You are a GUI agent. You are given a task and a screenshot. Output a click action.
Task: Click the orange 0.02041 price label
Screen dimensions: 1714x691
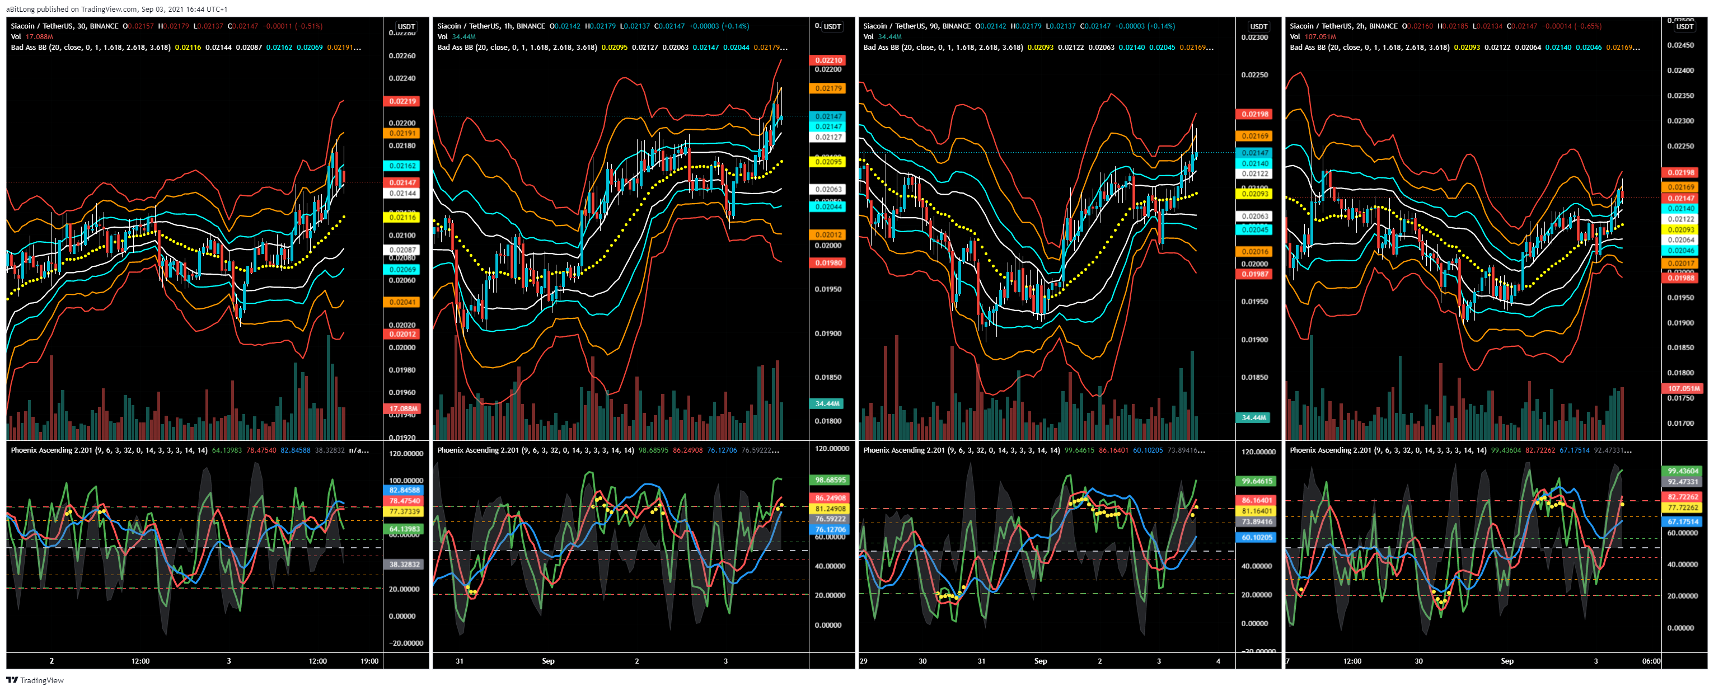(402, 302)
